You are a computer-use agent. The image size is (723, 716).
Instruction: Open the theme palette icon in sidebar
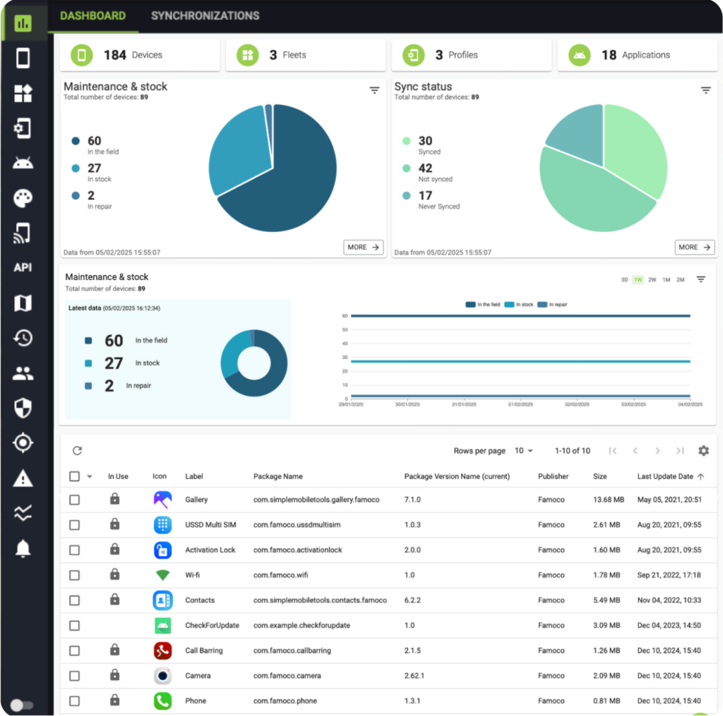point(23,198)
